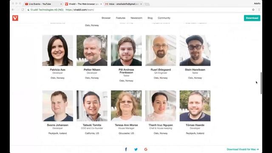Switch to the Vivaldi web browser tab
This screenshot has width=272, height=153.
[x=84, y=4]
